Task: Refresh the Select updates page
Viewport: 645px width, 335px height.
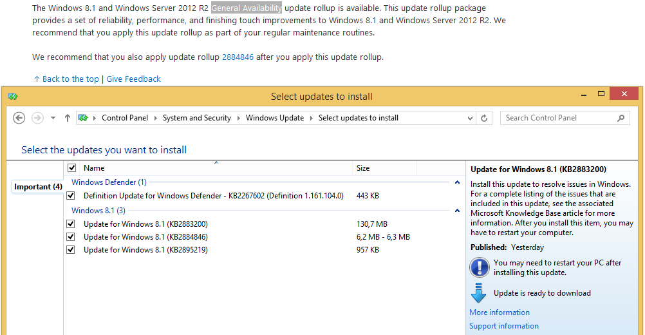Action: 484,118
